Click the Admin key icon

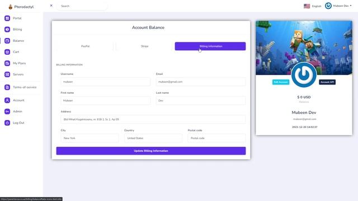[7, 112]
